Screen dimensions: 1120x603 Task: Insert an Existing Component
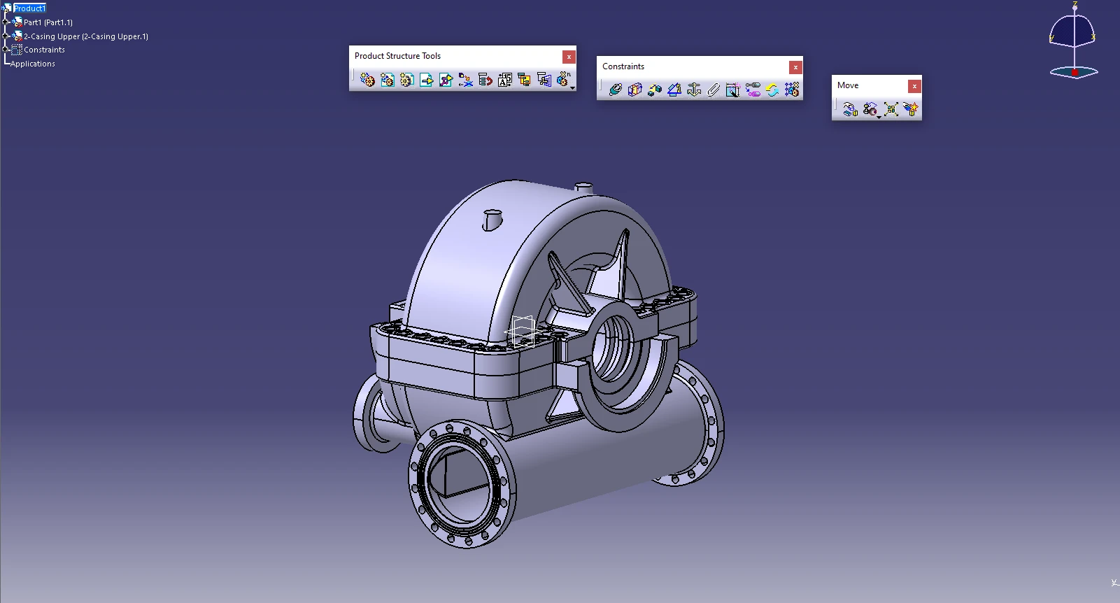click(x=426, y=80)
